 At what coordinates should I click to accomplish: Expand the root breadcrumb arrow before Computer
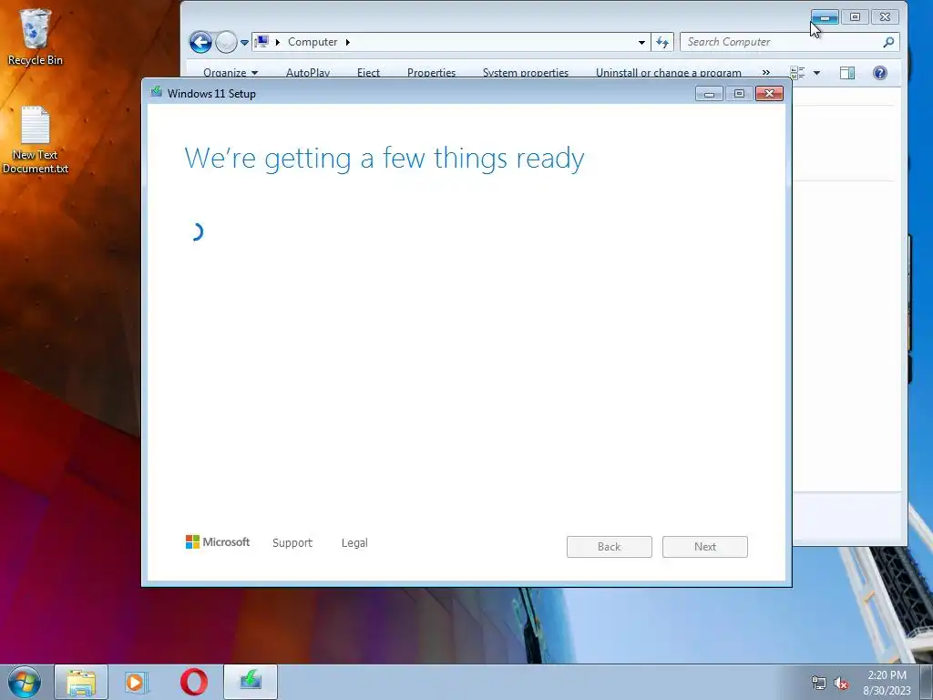click(x=277, y=42)
